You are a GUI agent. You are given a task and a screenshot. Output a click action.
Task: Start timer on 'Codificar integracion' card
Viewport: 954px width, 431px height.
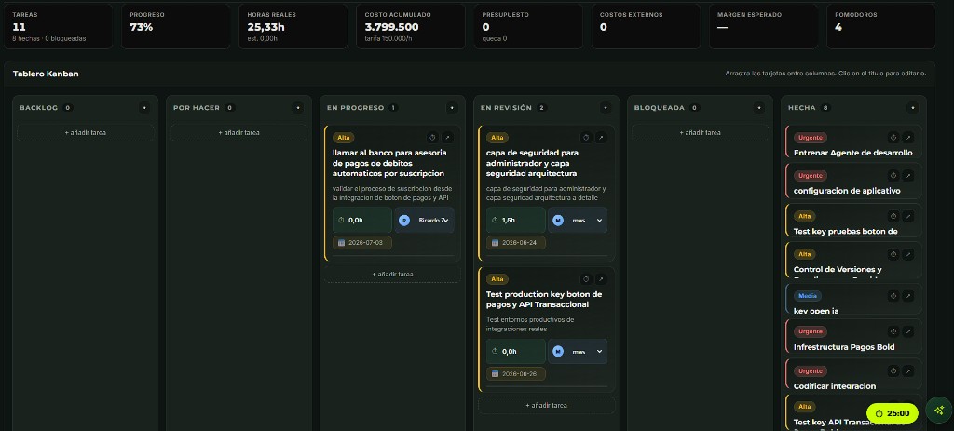(893, 370)
